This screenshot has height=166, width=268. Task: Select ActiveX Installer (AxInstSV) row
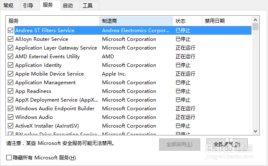(133, 126)
